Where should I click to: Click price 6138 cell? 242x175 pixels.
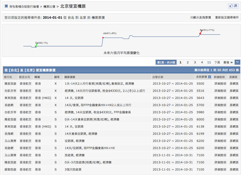tap(200, 127)
